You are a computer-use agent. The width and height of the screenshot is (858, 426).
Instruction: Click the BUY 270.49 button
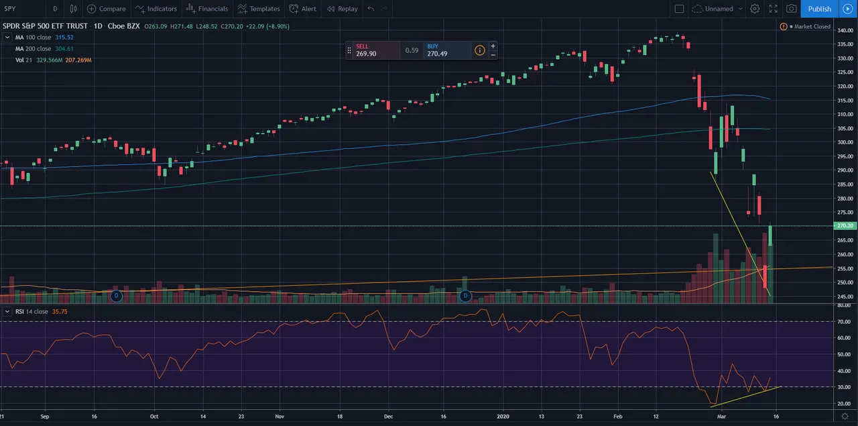pos(446,50)
